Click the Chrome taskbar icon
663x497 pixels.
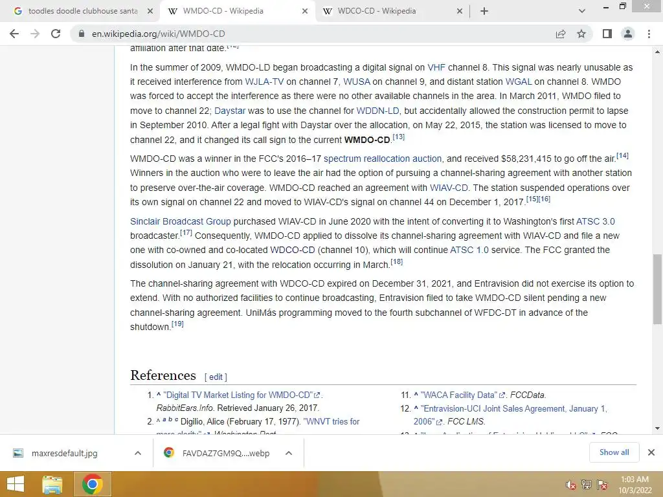click(x=93, y=484)
